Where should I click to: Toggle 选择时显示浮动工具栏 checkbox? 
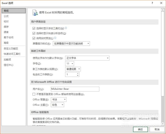(x=34, y=28)
